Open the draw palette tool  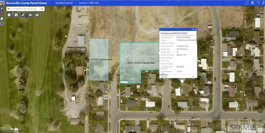(30, 15)
